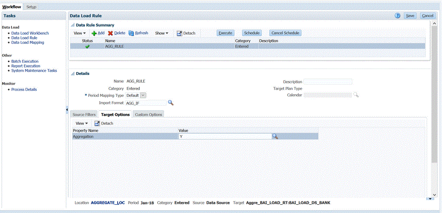Detach the Target Options table
This screenshot has height=213, width=442.
point(104,123)
